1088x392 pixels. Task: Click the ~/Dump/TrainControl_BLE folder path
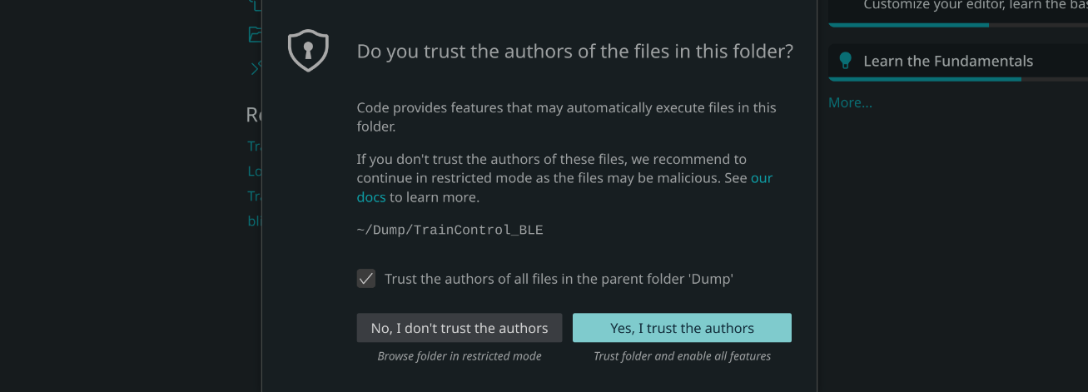tap(450, 230)
